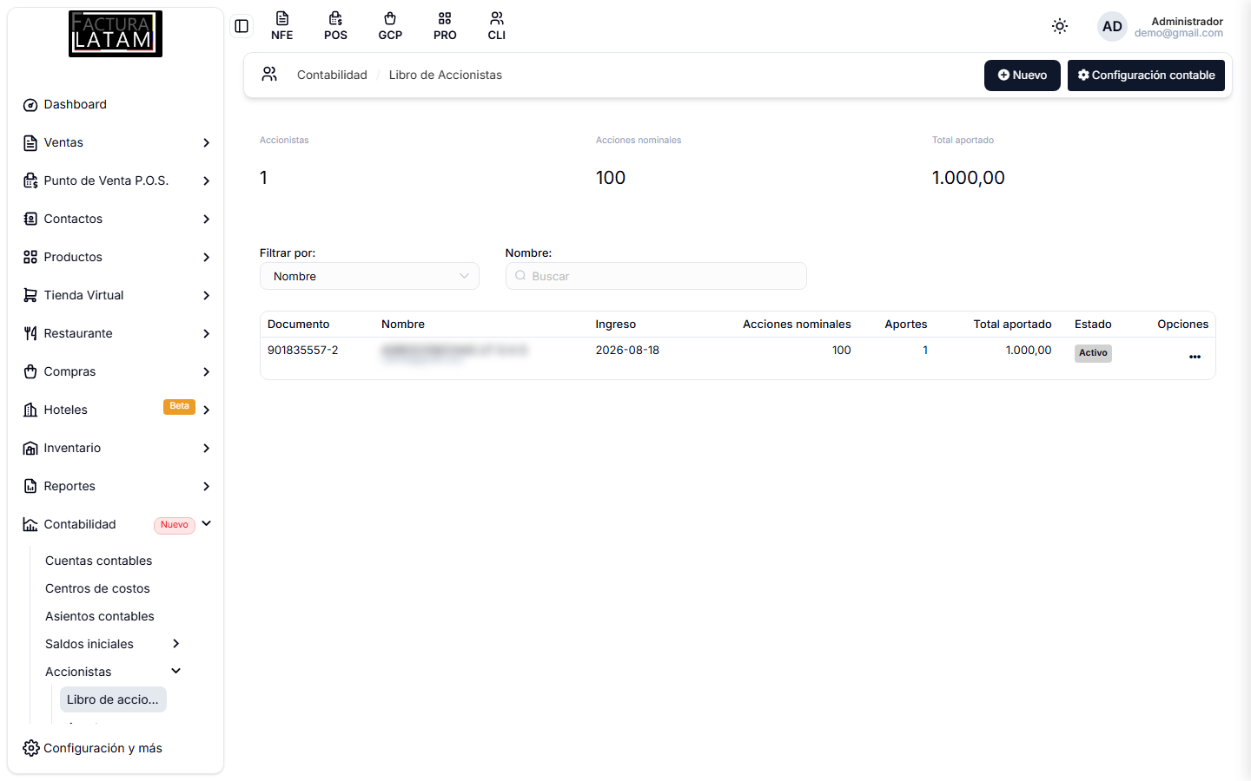Viewport: 1251px width, 781px height.
Task: Click Contabilidad breadcrumb link
Action: pyautogui.click(x=332, y=75)
